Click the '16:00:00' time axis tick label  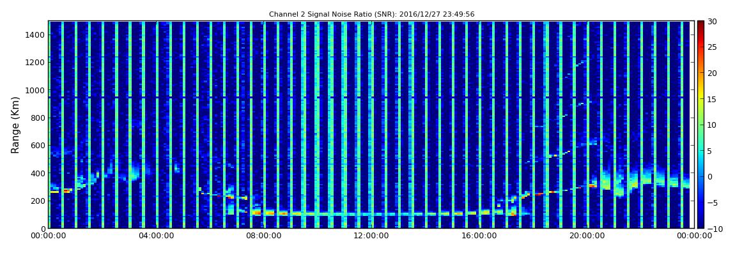[478, 236]
